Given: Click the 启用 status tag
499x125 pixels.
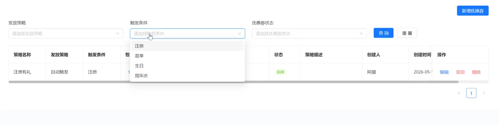Looking at the screenshot, I should [280, 72].
